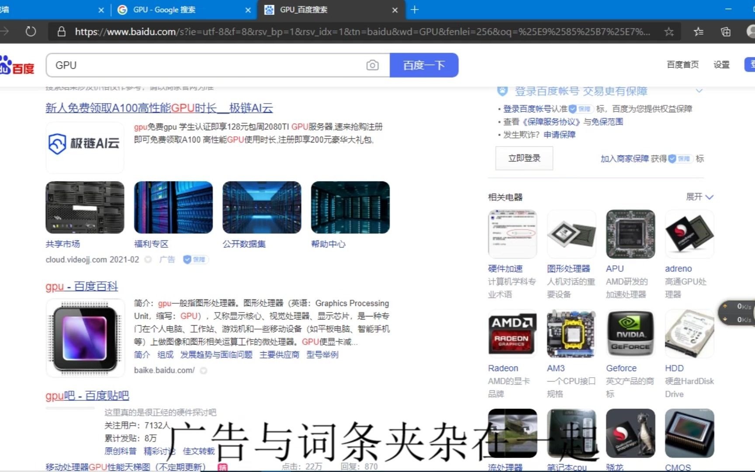The image size is (755, 472).
Task: Close the GPU Google search tab
Action: click(x=248, y=10)
